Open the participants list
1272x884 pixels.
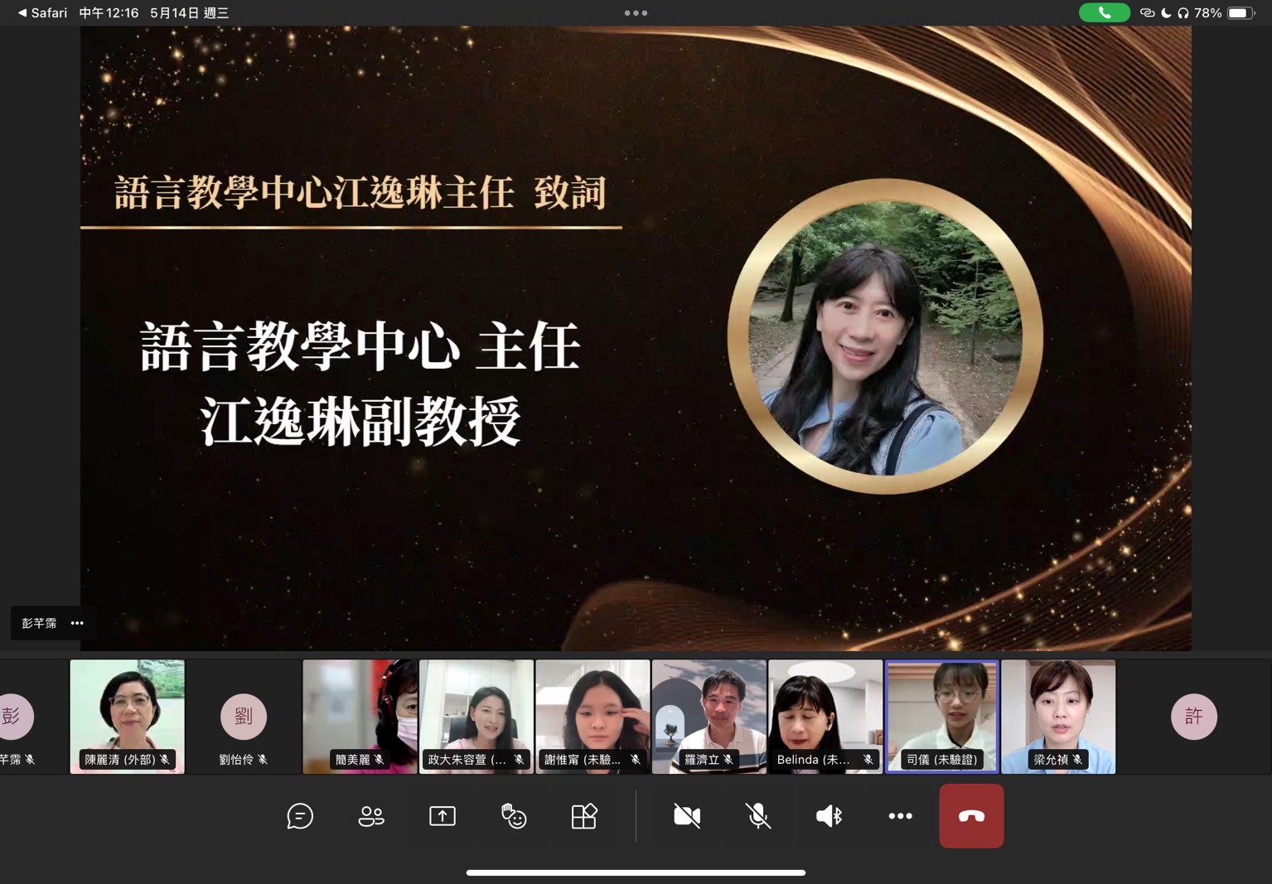pos(370,816)
